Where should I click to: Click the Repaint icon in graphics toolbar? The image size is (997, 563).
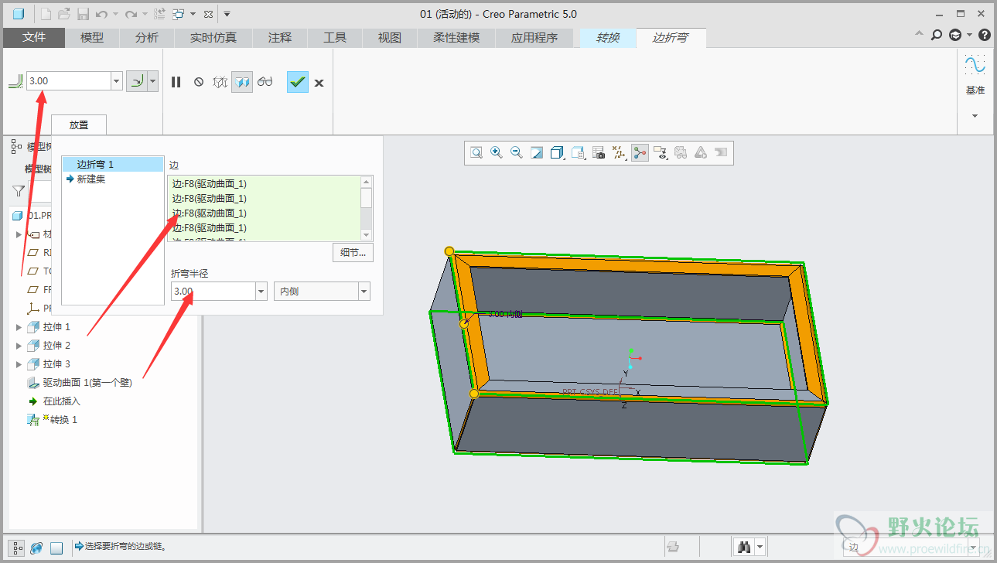pos(537,153)
